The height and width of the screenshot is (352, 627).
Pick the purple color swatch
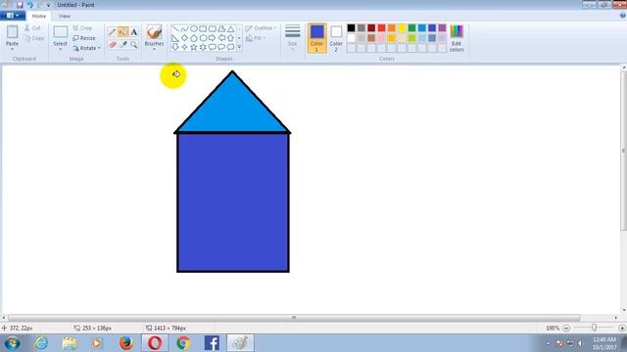point(442,28)
